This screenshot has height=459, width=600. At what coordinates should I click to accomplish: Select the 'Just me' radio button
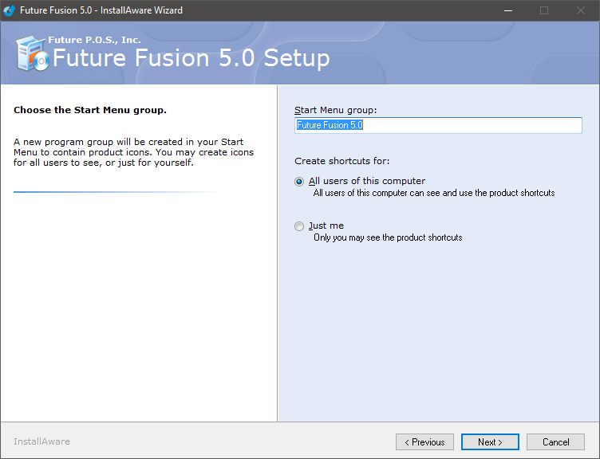click(300, 226)
